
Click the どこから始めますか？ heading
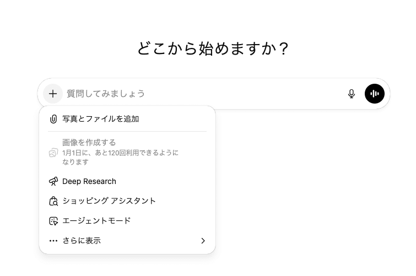pos(213,48)
